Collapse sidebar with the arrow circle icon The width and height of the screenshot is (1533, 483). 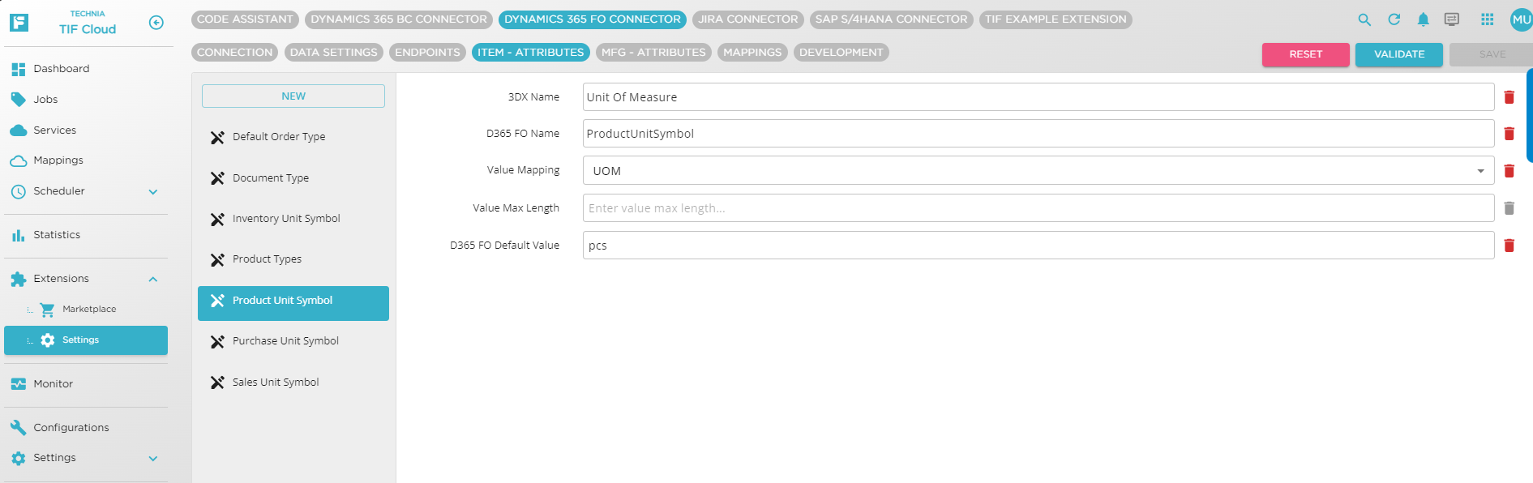pos(156,23)
